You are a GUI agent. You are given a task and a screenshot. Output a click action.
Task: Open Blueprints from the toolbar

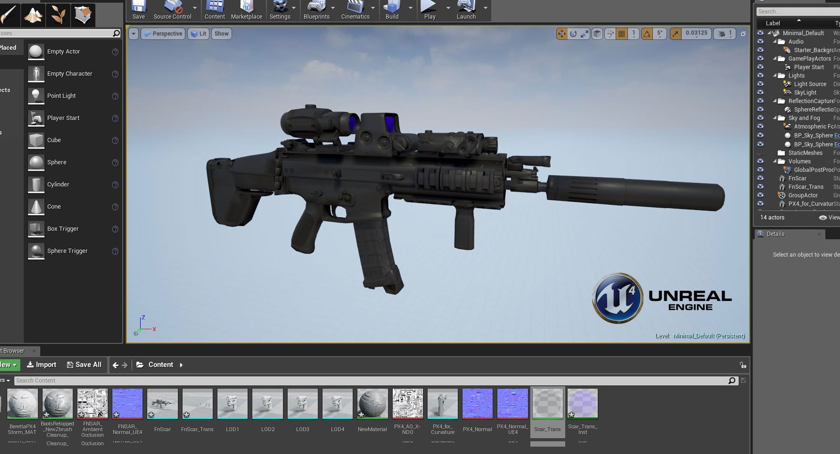316,10
